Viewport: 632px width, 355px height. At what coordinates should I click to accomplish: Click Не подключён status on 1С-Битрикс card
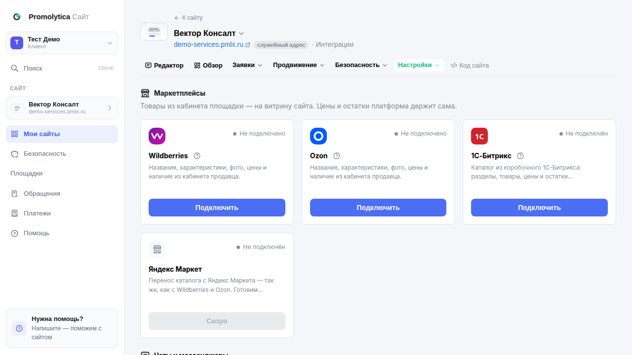(x=584, y=134)
